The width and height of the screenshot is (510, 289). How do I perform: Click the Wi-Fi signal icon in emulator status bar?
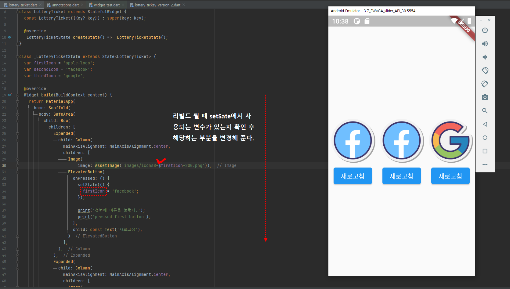pyautogui.click(x=454, y=21)
